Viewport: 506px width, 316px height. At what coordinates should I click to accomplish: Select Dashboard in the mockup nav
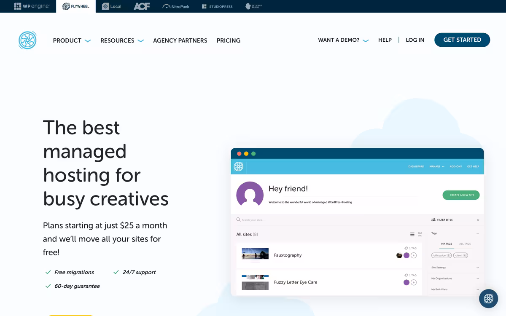(x=416, y=166)
